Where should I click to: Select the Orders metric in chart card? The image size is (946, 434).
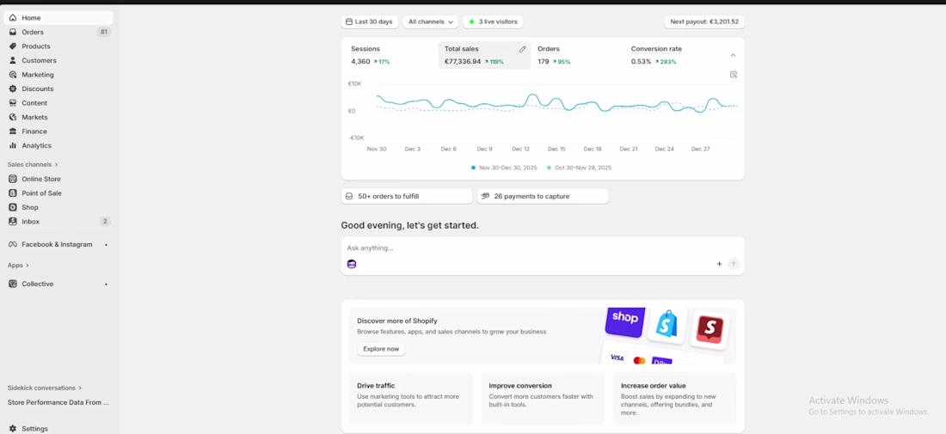577,55
